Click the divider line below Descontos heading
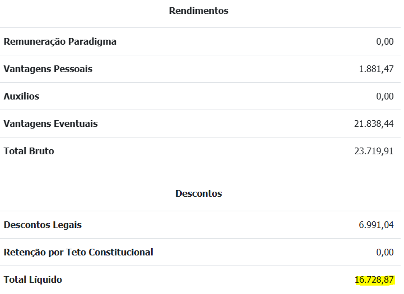The width and height of the screenshot is (404, 294). click(x=200, y=211)
